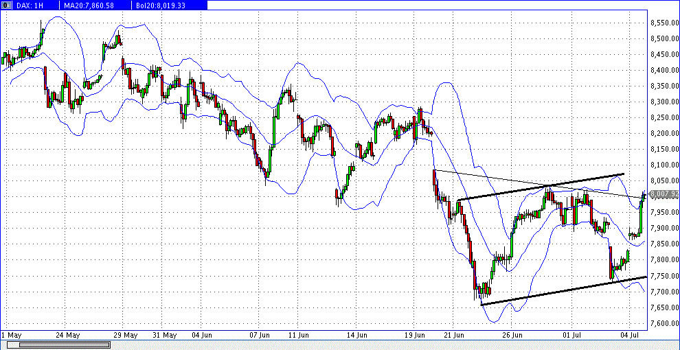Click the 8,300.00 price axis label

pos(665,102)
